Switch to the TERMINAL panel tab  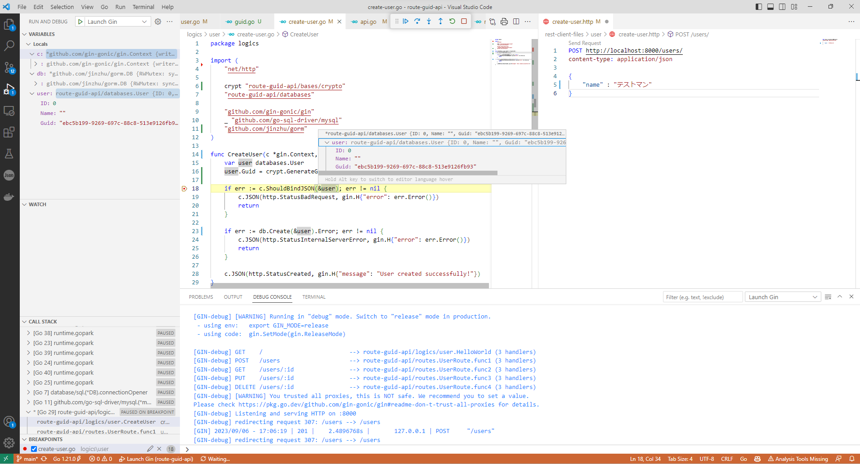pyautogui.click(x=314, y=297)
